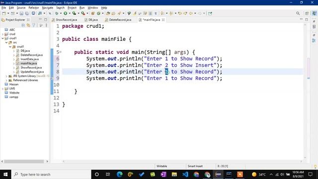Click the Forward navigation arrow icon
Screen dimensions: 318x179
pos(200,13)
